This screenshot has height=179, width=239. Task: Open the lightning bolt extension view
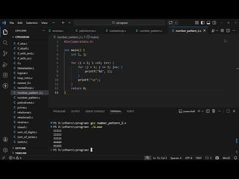[5, 86]
